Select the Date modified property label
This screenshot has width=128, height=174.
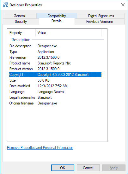click(x=20, y=86)
